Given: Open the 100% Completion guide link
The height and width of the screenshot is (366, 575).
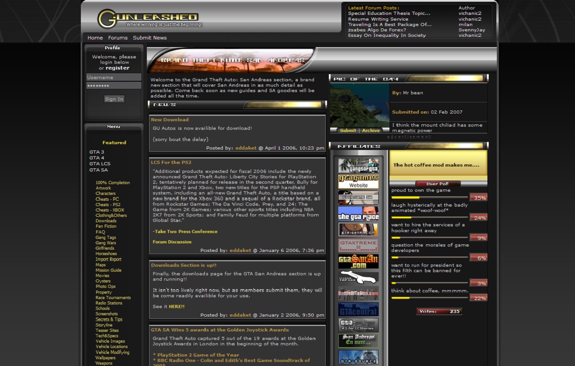Looking at the screenshot, I should [113, 183].
